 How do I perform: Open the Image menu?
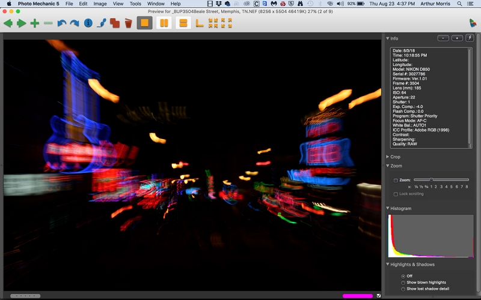[x=100, y=4]
